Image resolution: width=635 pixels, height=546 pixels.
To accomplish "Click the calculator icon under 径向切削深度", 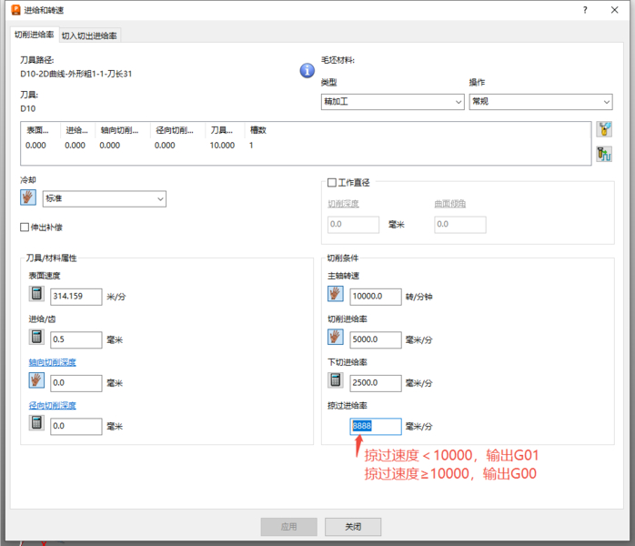I will (x=36, y=423).
